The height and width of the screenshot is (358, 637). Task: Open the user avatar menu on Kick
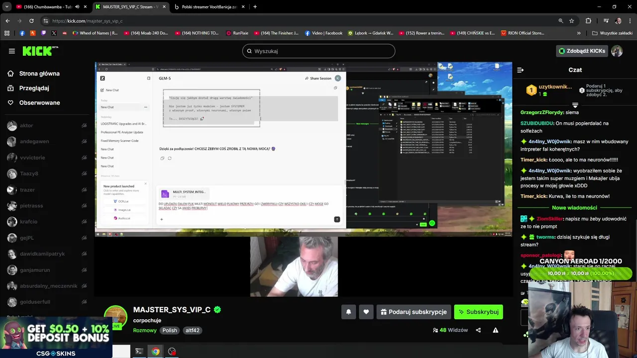pyautogui.click(x=617, y=51)
